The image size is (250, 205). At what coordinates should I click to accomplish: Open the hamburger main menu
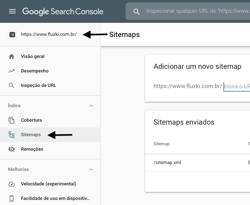[x=12, y=12]
